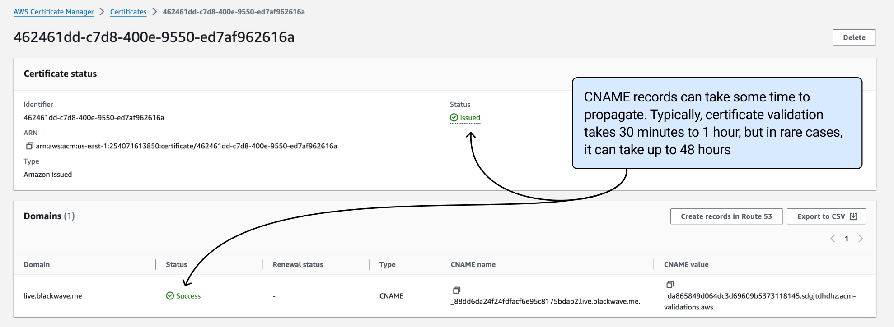This screenshot has height=327, width=894.
Task: Click the Status column header in Domains table
Action: coord(176,264)
